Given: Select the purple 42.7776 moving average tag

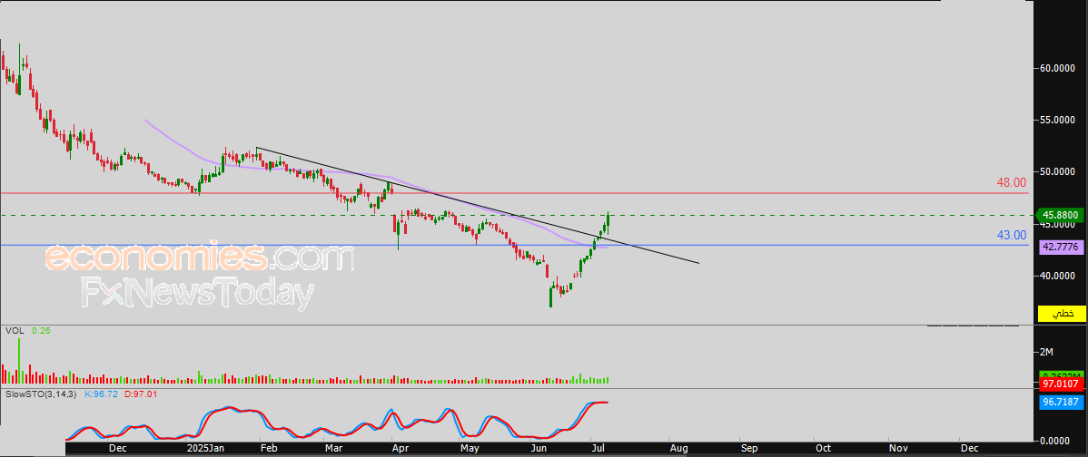Looking at the screenshot, I should coord(1061,246).
